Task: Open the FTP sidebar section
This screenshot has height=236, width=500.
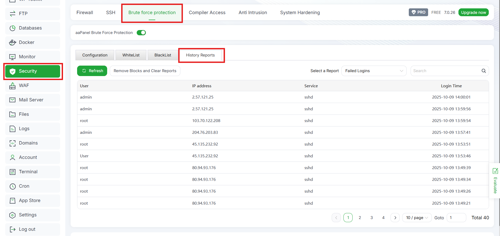Action: point(33,14)
